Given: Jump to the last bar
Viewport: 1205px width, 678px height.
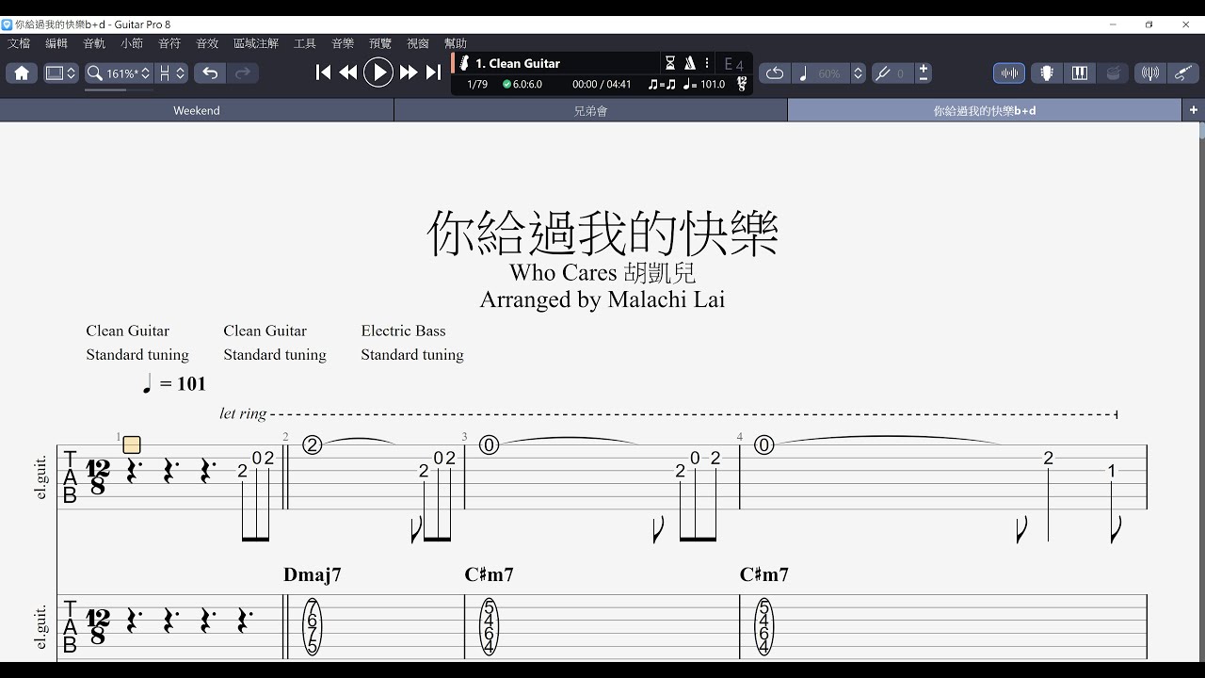Looking at the screenshot, I should point(433,73).
